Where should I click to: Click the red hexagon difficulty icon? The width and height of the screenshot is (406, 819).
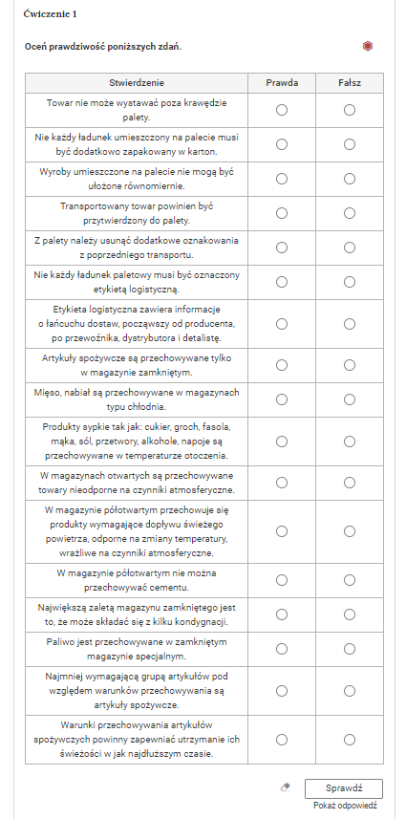[368, 47]
